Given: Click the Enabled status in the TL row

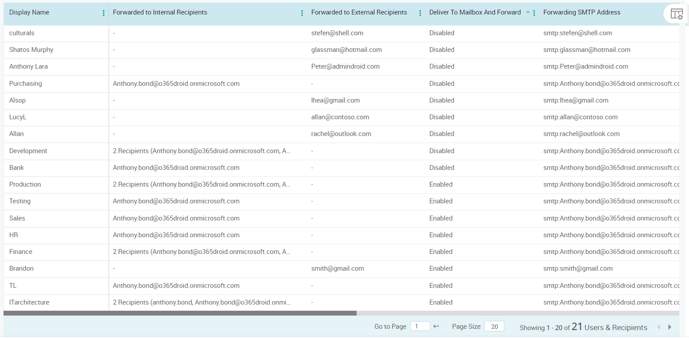Looking at the screenshot, I should (x=441, y=286).
